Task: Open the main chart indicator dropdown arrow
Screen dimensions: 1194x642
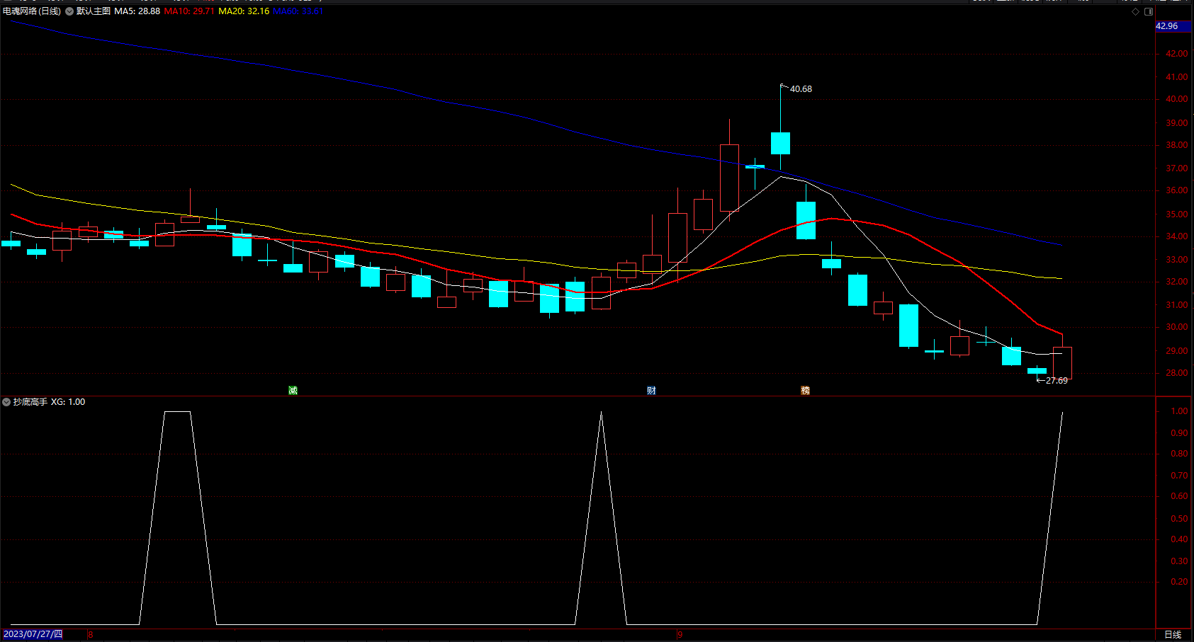Action: (x=69, y=11)
